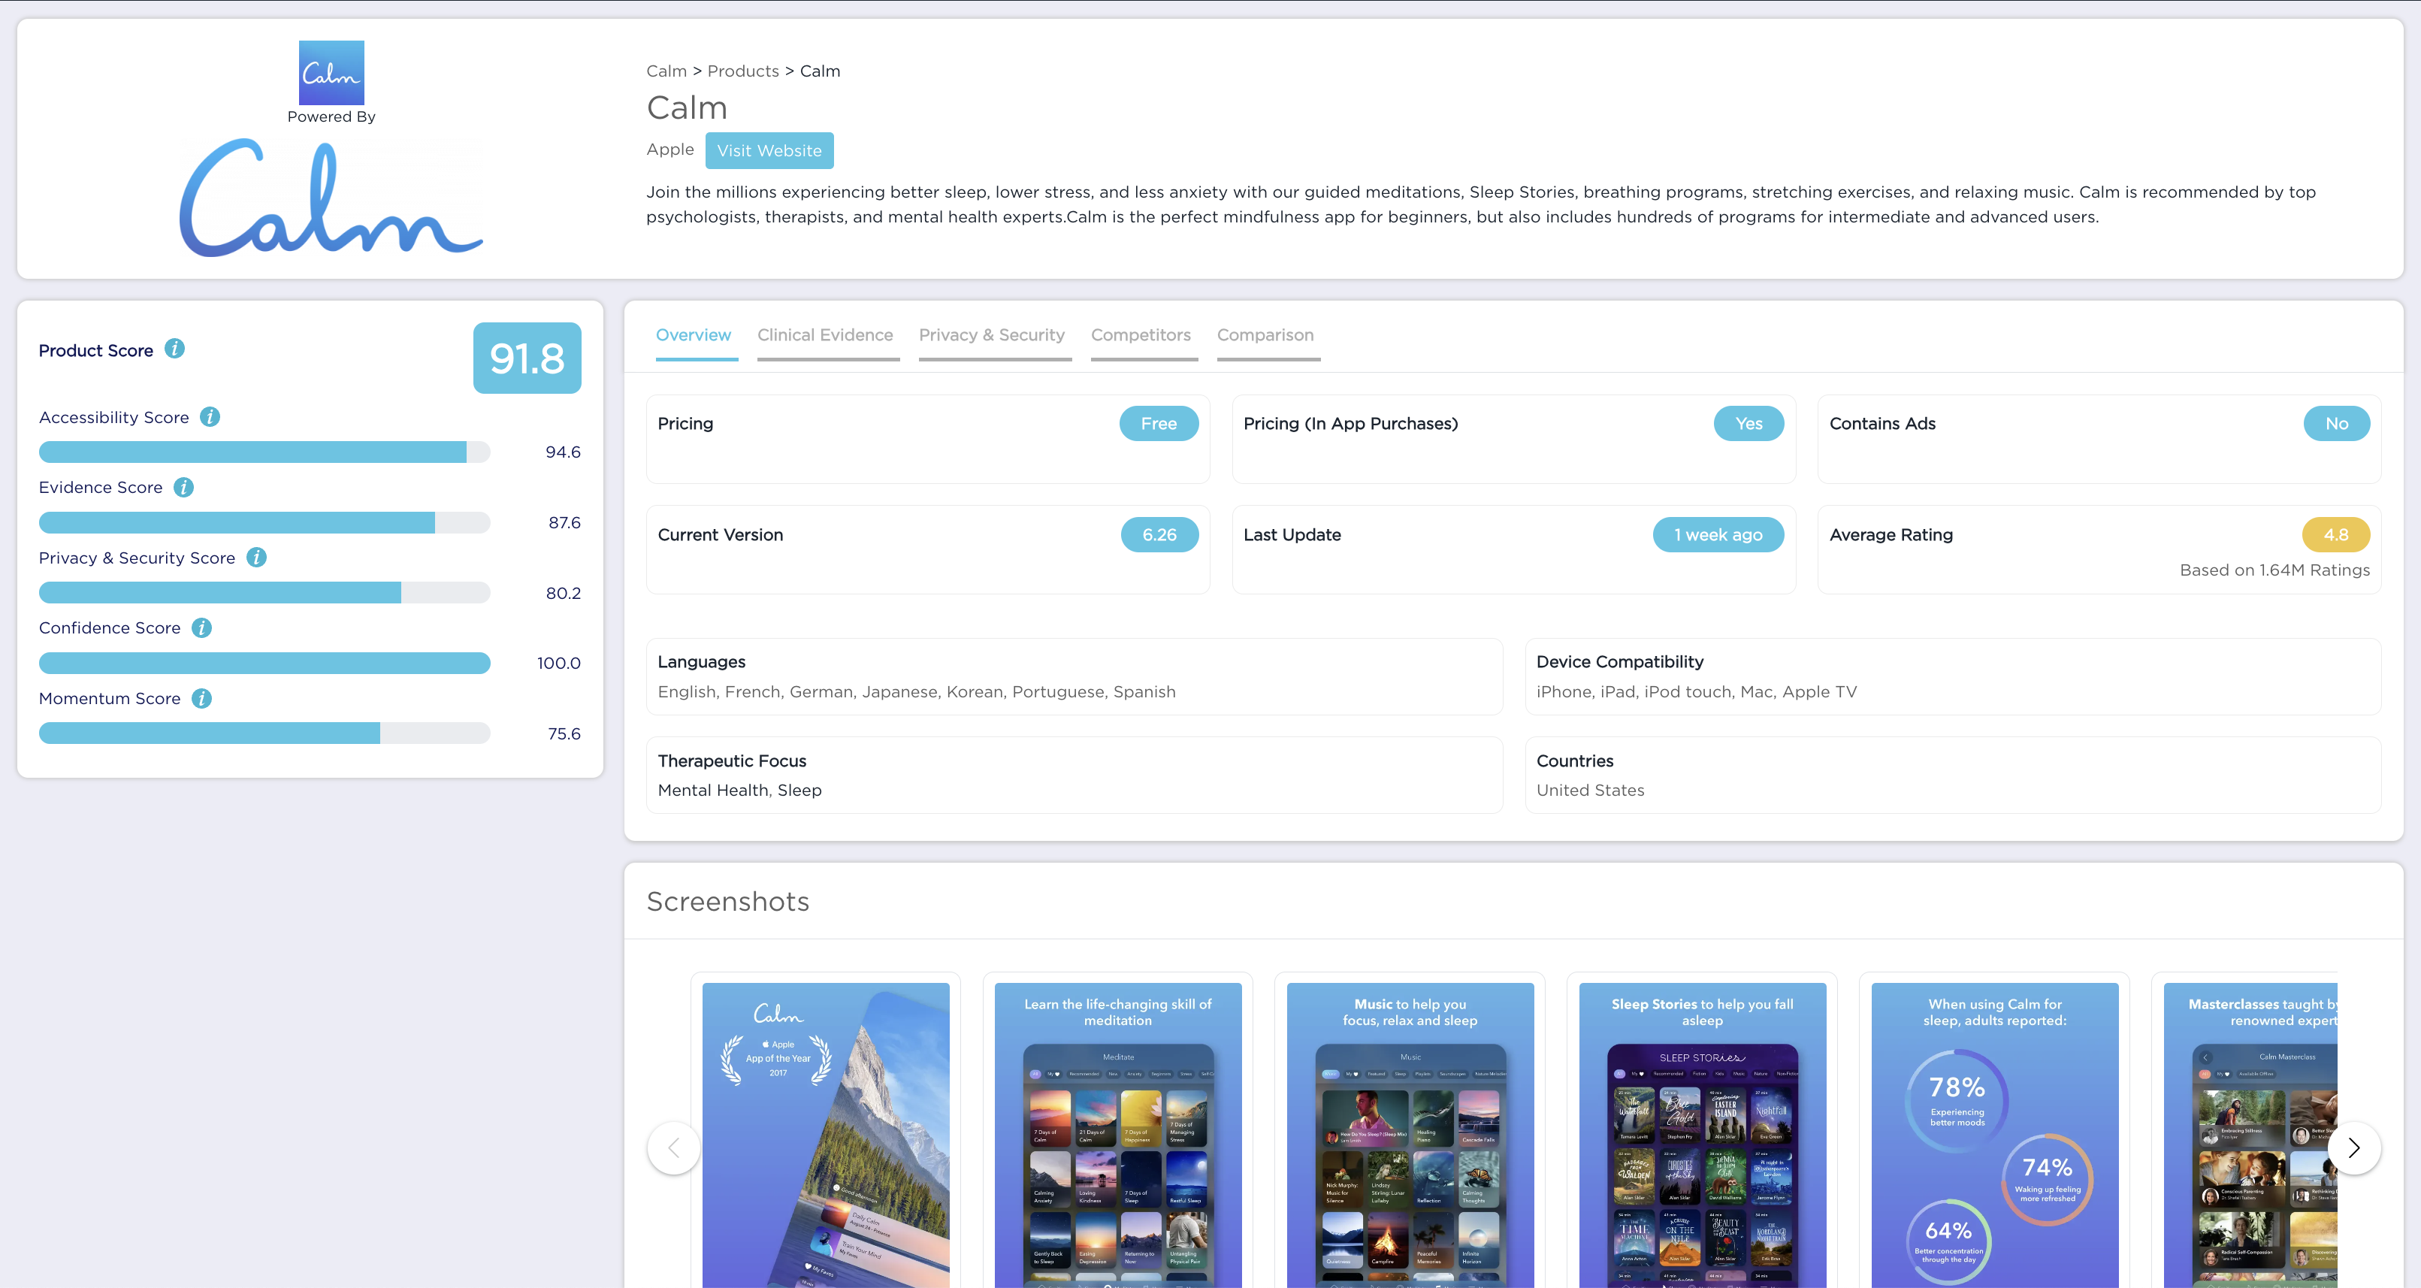Click the No badge for Contains Ads
This screenshot has width=2421, height=1288.
(2338, 423)
